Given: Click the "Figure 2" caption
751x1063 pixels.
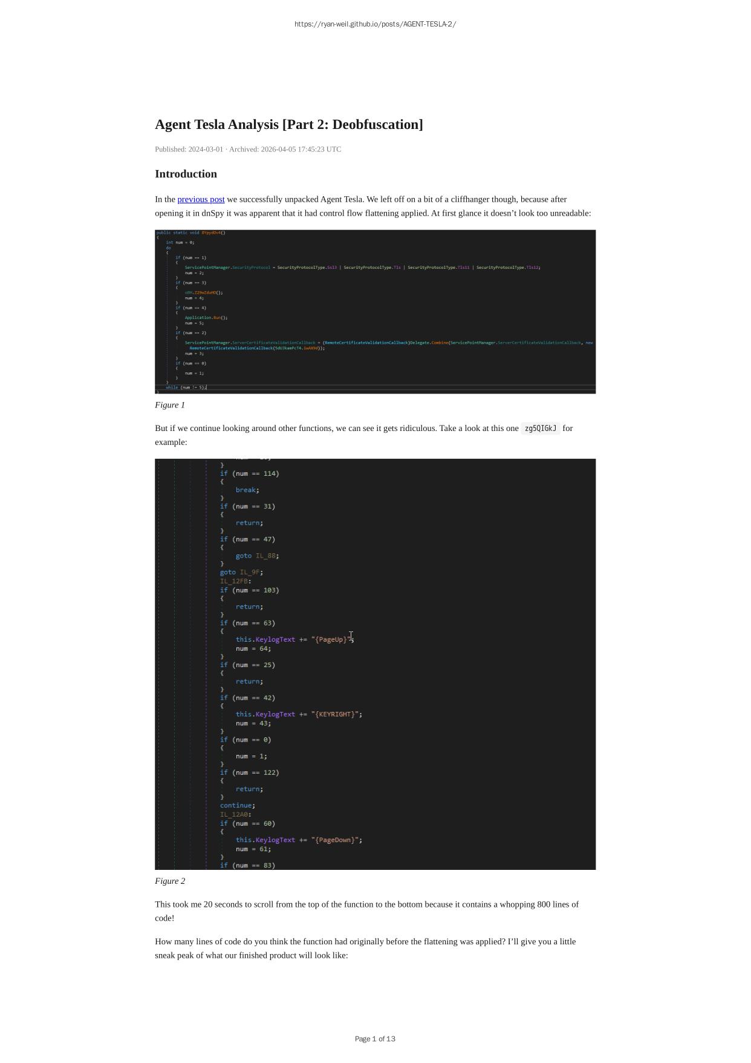Looking at the screenshot, I should [170, 881].
